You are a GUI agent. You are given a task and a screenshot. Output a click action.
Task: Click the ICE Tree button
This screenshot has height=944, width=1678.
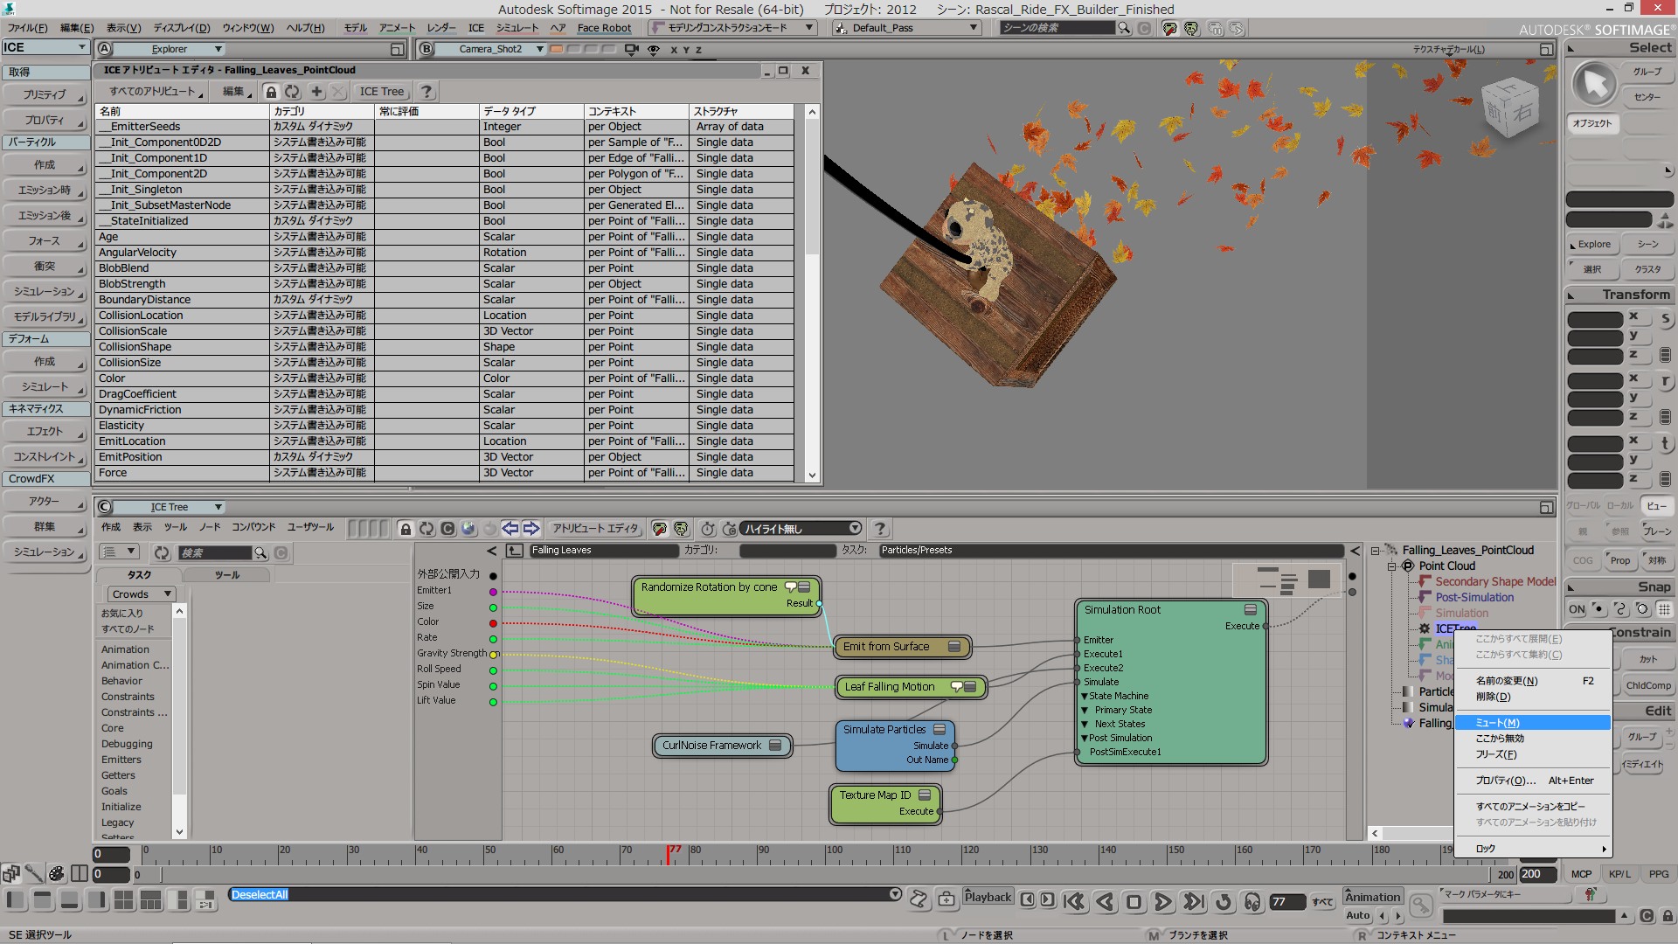tap(382, 92)
